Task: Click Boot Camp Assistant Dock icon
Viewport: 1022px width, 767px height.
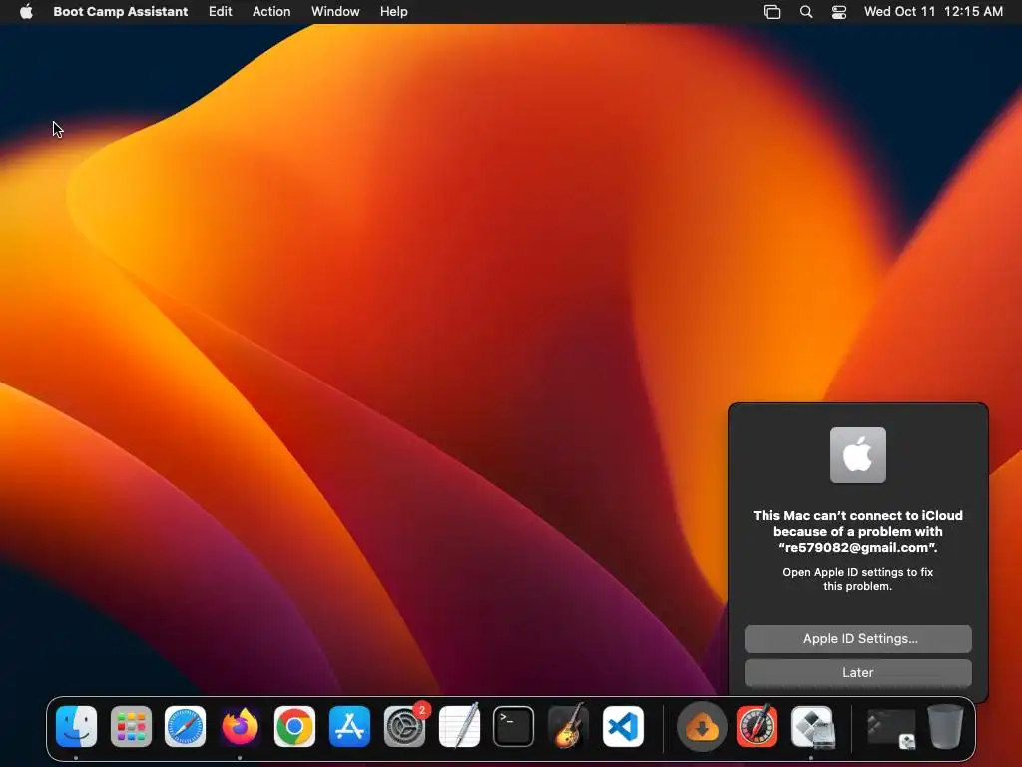Action: pyautogui.click(x=812, y=727)
